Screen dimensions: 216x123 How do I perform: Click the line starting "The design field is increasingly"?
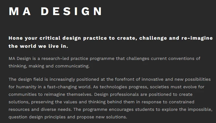point(110,79)
